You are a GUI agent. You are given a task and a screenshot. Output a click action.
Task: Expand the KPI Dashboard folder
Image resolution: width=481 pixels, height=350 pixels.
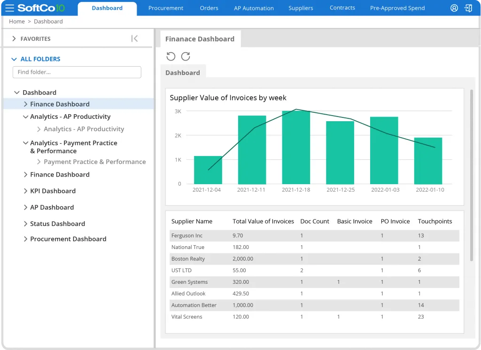click(26, 191)
